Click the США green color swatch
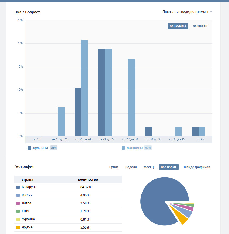 tap(18, 211)
